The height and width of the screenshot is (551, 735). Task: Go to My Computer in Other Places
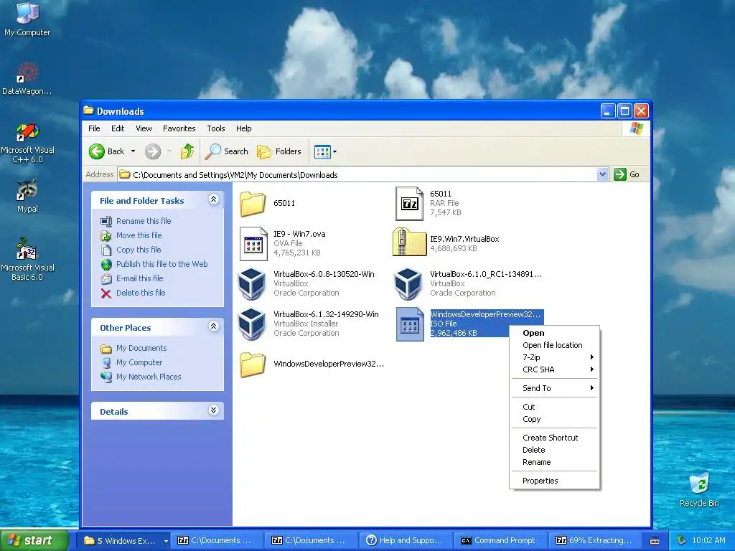click(x=139, y=362)
